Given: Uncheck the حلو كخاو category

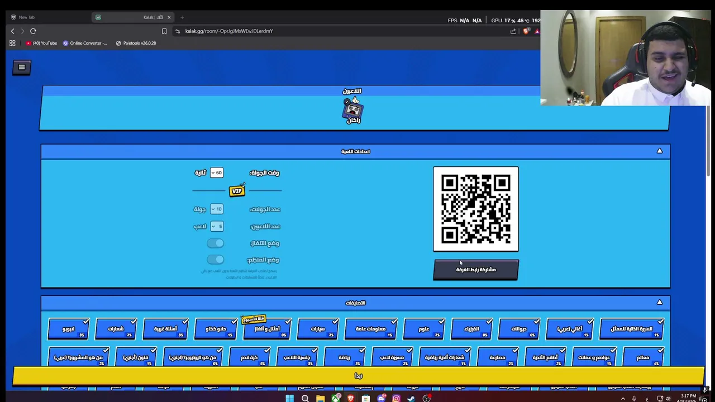Looking at the screenshot, I should click(216, 329).
